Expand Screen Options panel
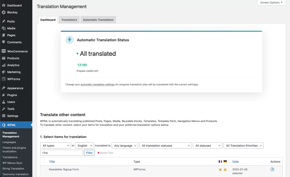 coord(271,3)
